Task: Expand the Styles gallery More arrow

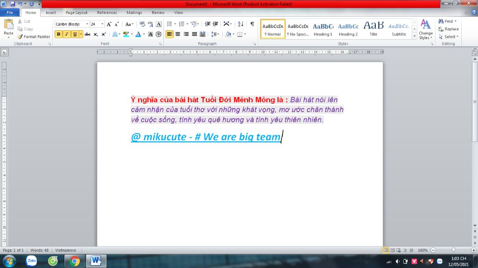Action: pyautogui.click(x=415, y=36)
